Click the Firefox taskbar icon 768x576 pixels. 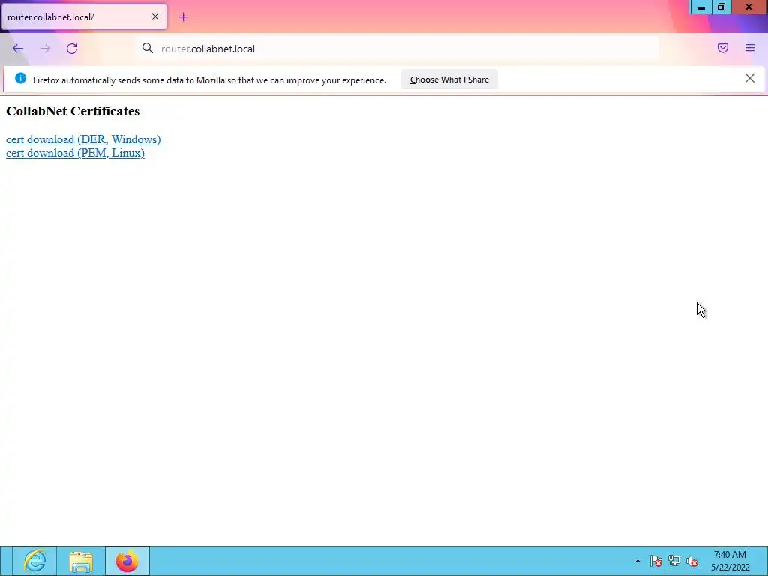click(x=127, y=561)
